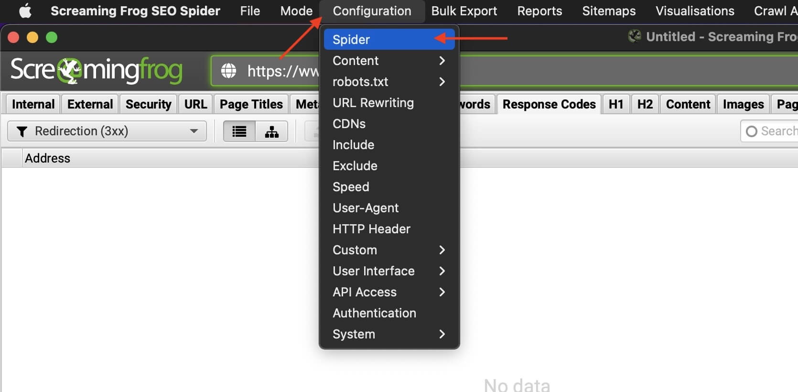798x392 pixels.
Task: Switch to the Response Codes tab
Action: tap(549, 104)
